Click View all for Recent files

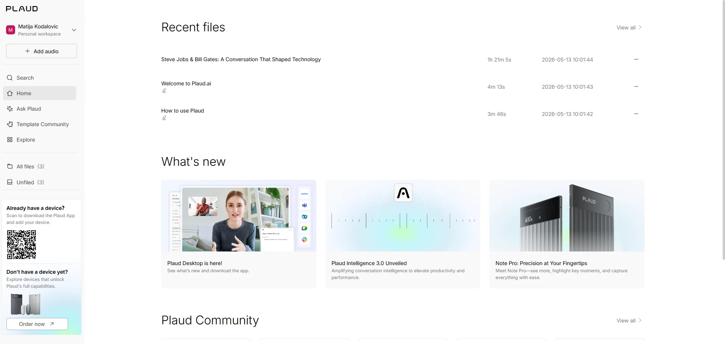[629, 28]
